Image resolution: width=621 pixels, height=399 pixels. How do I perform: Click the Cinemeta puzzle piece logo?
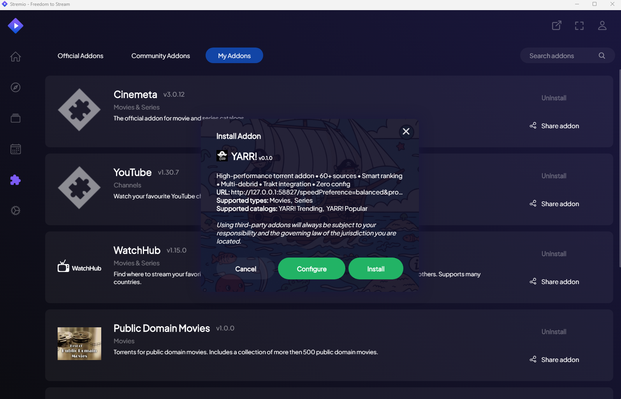click(x=79, y=110)
